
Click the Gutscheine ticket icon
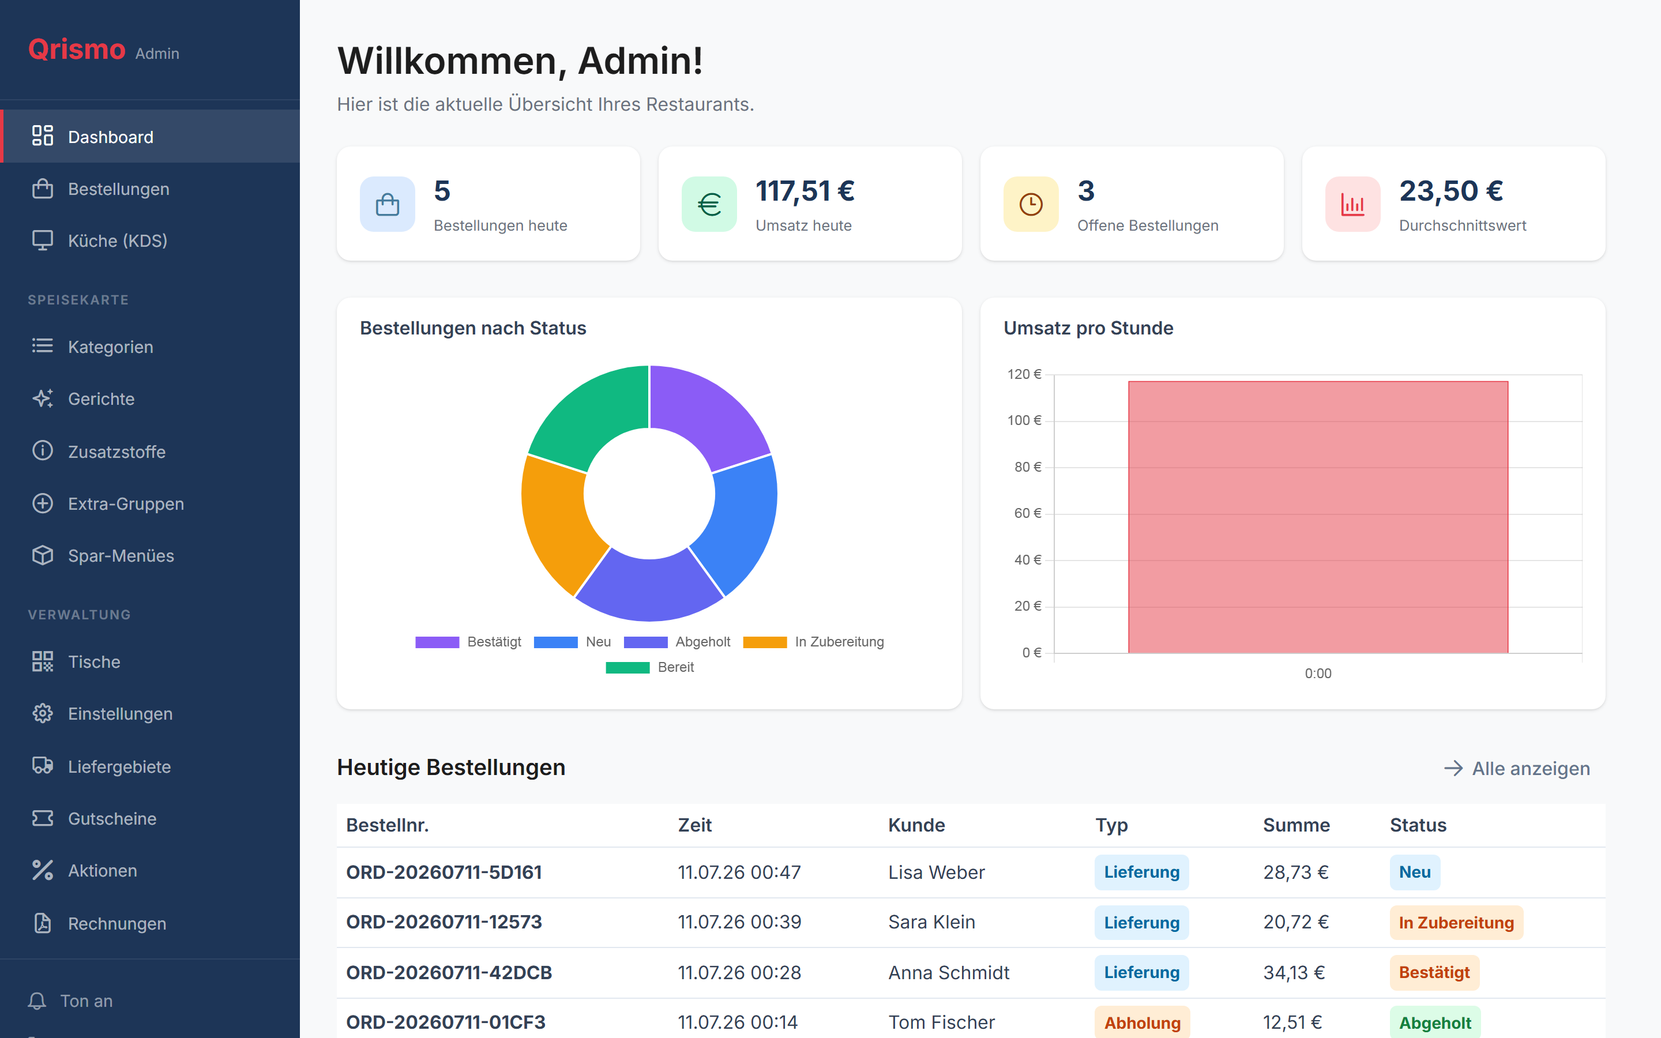[43, 818]
